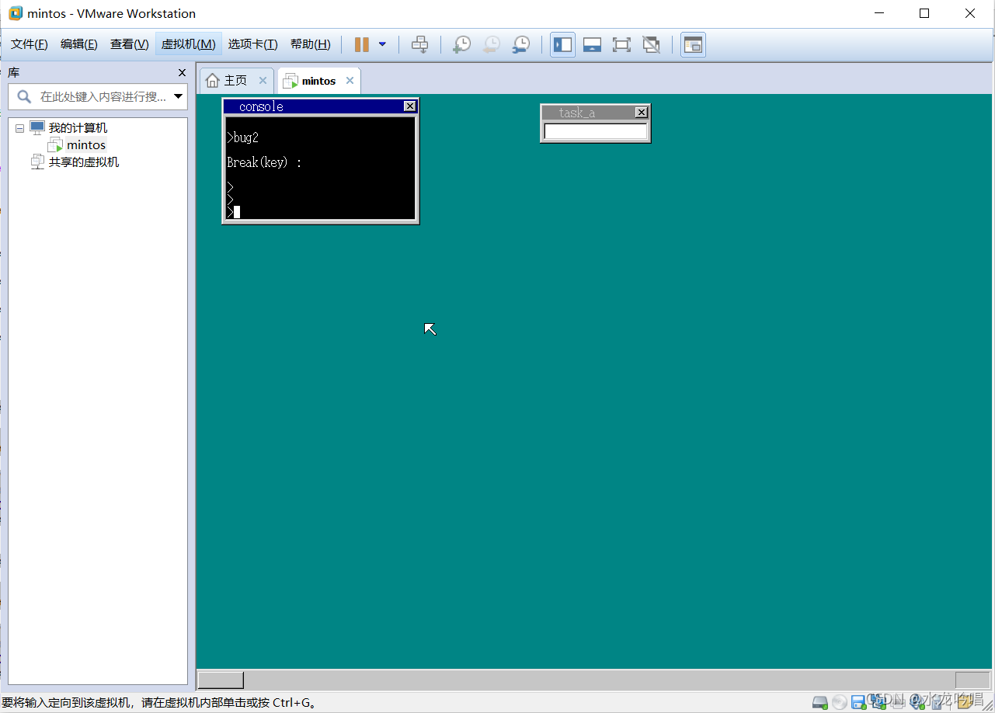Close the 主页 tab
Screen dimensions: 995x713
point(263,81)
